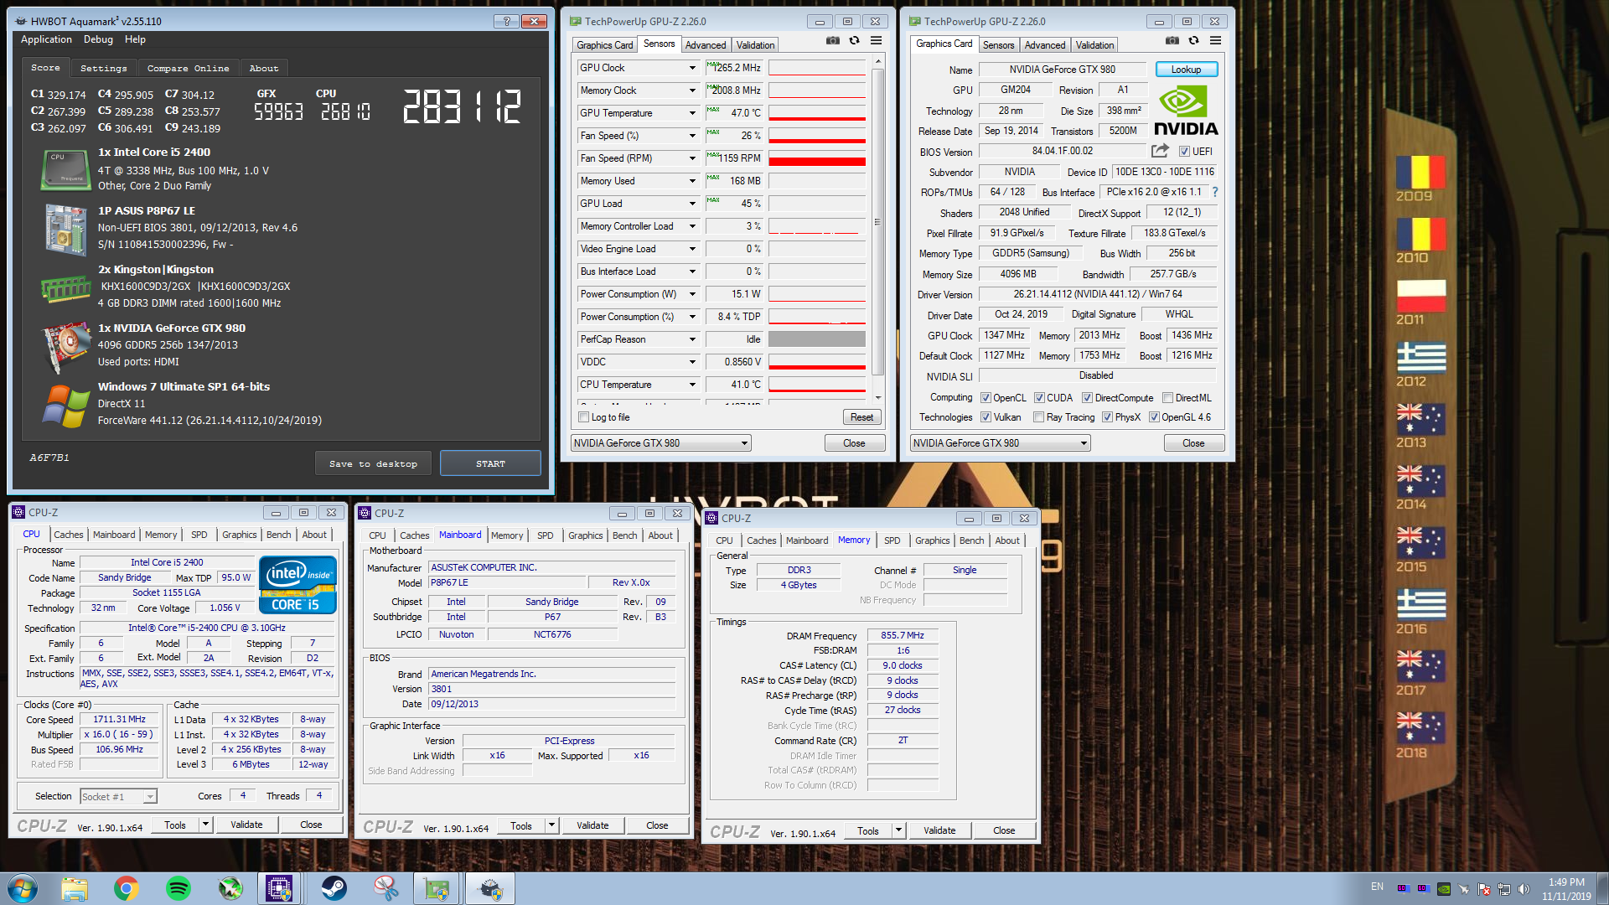Click clock in system tray
Viewport: 1609px width, 905px height.
(1565, 889)
